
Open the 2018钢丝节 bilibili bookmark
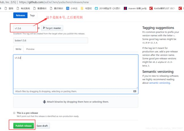pyautogui.click(x=108, y=8)
